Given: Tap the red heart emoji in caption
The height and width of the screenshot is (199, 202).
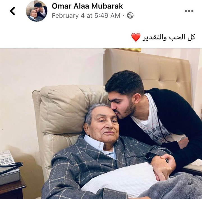Looking at the screenshot, I should tap(136, 37).
